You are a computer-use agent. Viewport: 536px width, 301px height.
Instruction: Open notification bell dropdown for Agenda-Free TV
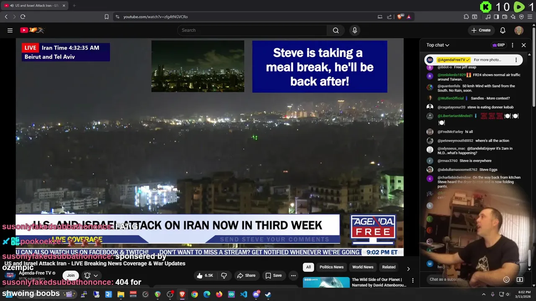91,275
